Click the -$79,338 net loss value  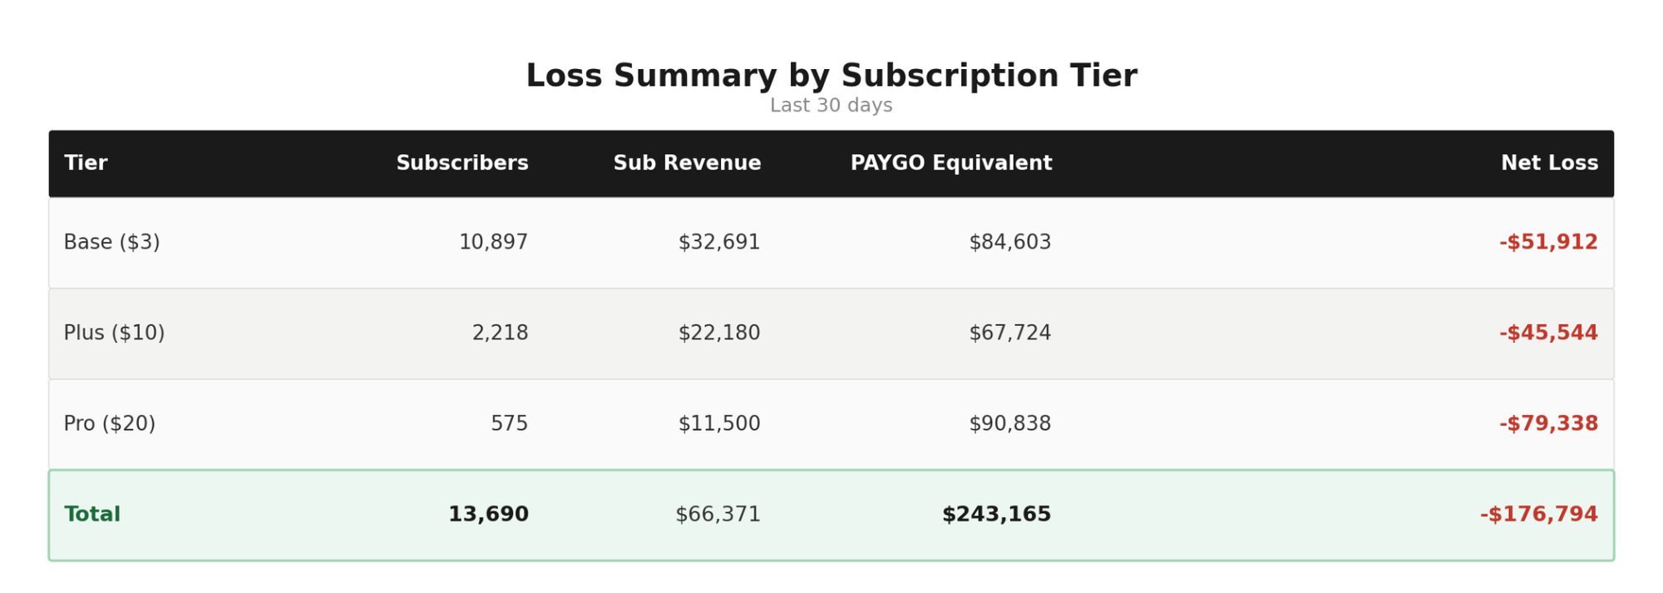point(1548,423)
